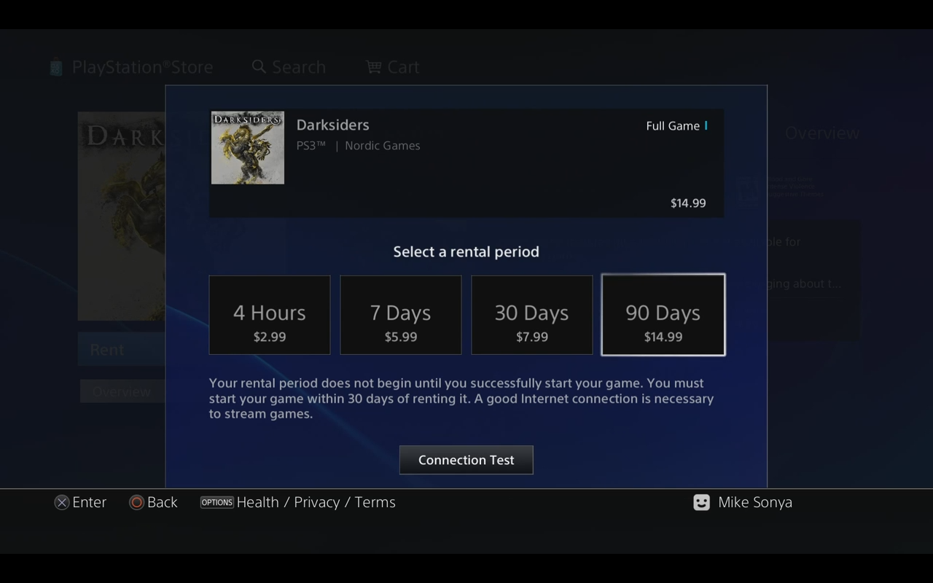Run the Connection Test
Viewport: 933px width, 583px height.
point(466,460)
